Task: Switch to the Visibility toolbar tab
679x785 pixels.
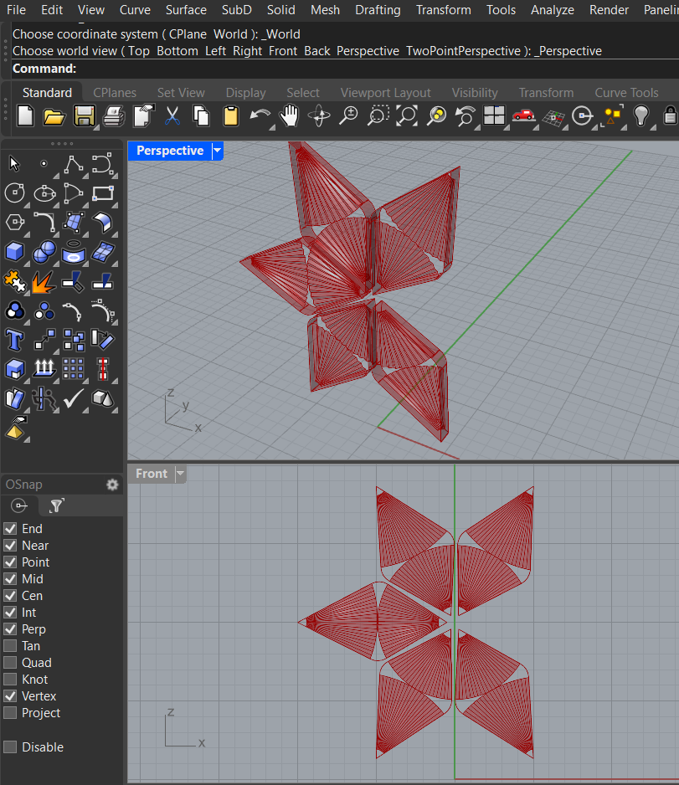Action: (x=475, y=93)
